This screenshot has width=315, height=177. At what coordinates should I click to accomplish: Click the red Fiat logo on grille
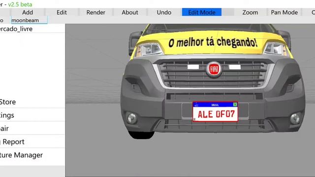[214, 69]
